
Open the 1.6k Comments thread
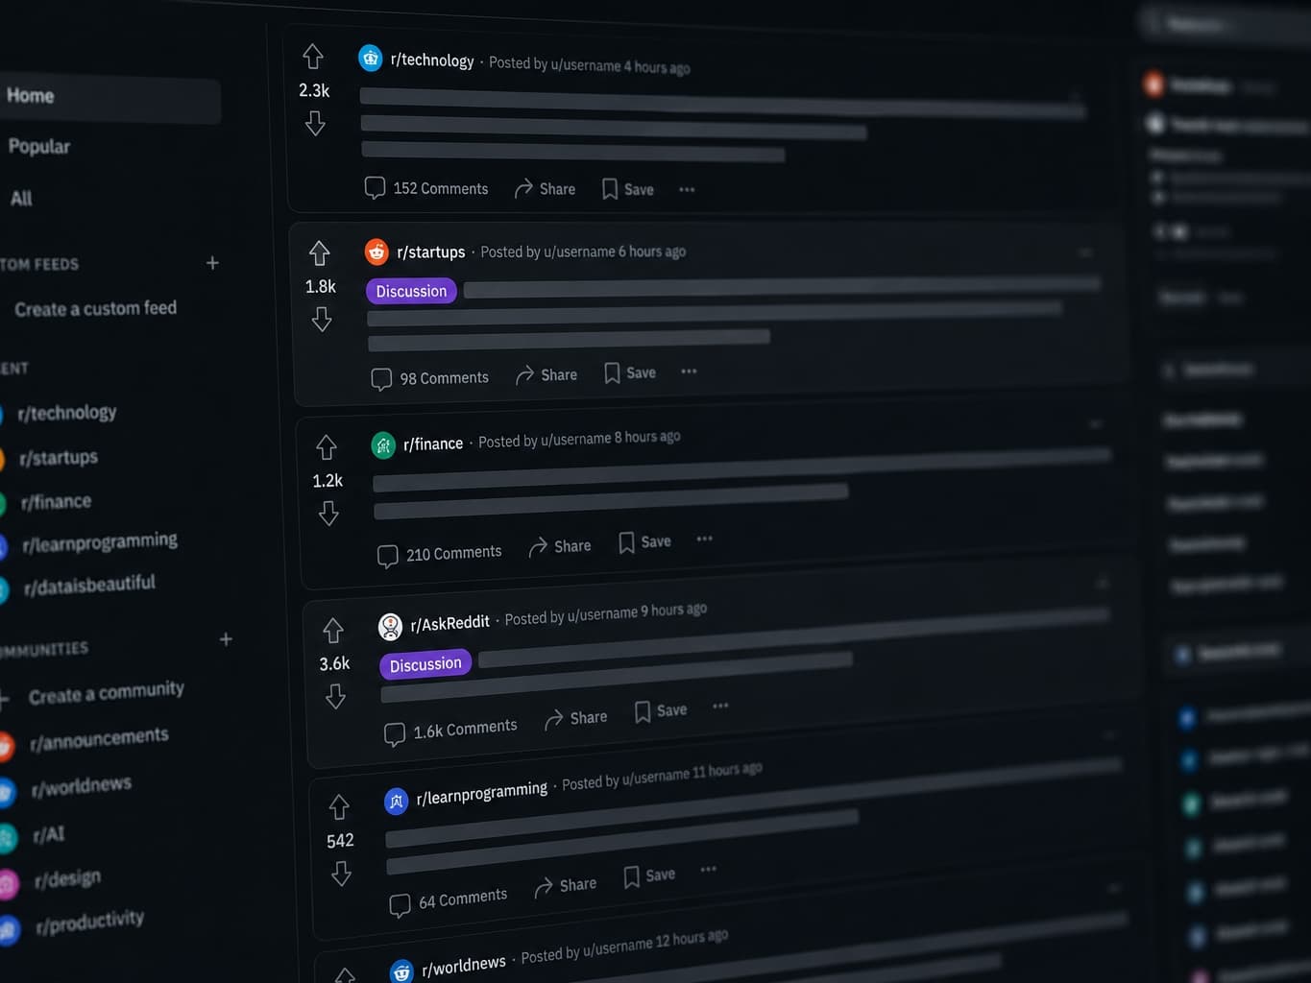450,730
